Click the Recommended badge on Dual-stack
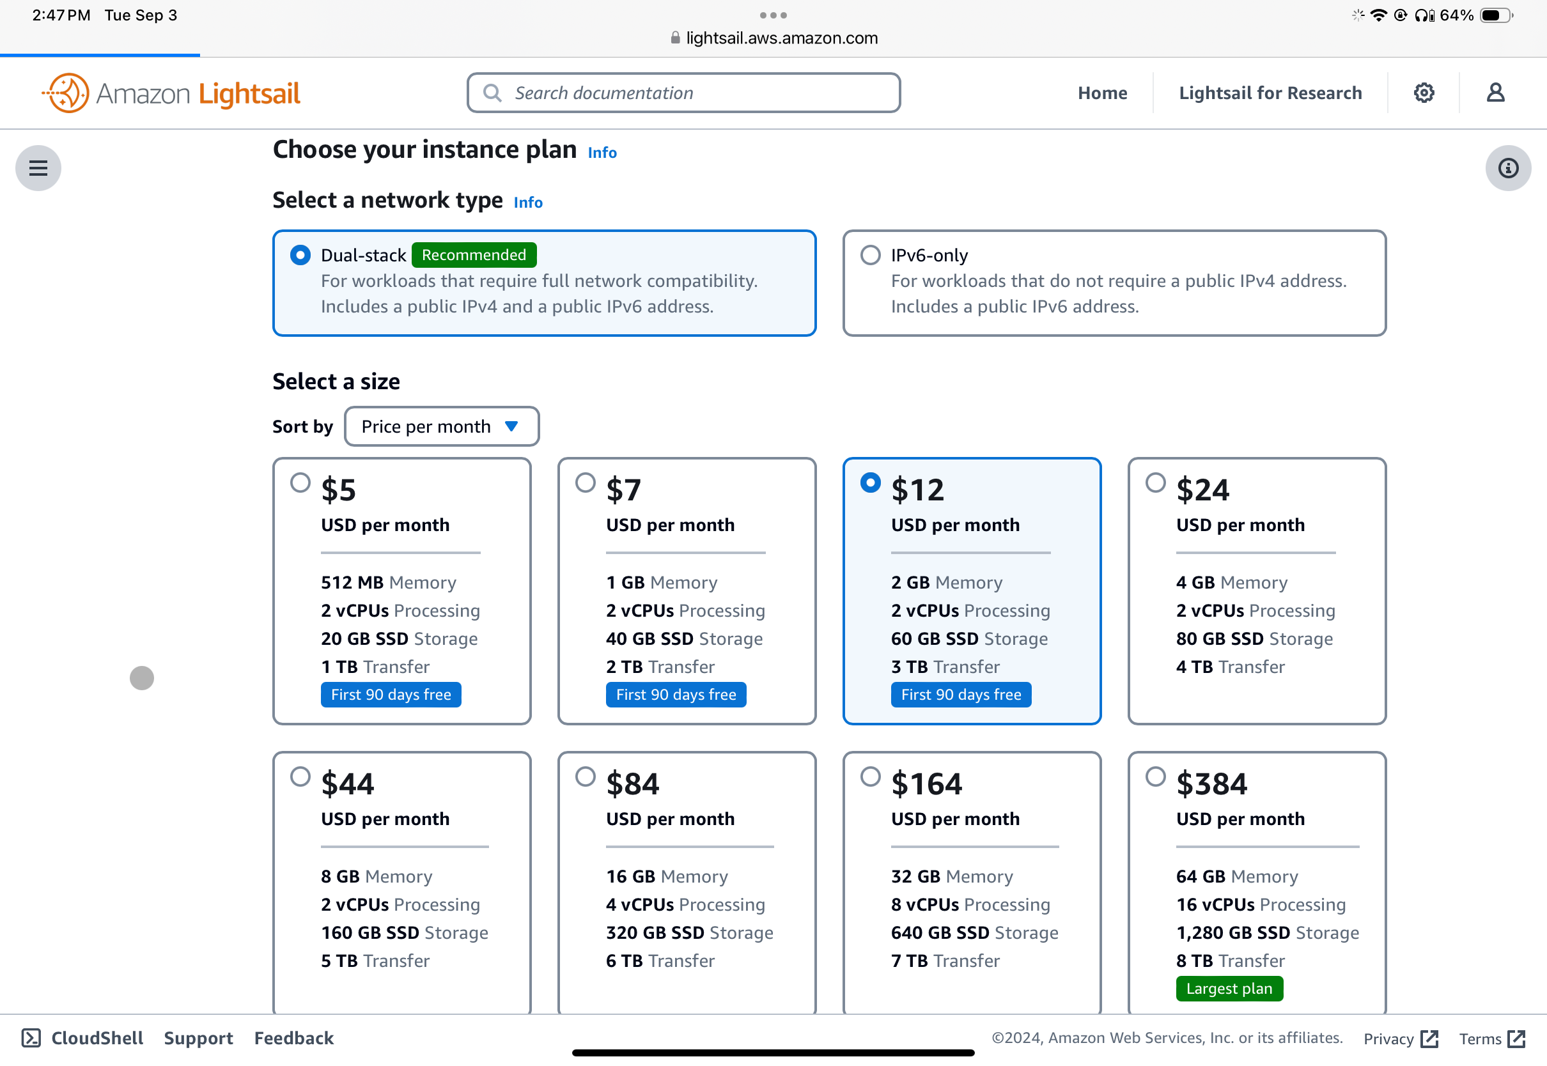 point(474,254)
